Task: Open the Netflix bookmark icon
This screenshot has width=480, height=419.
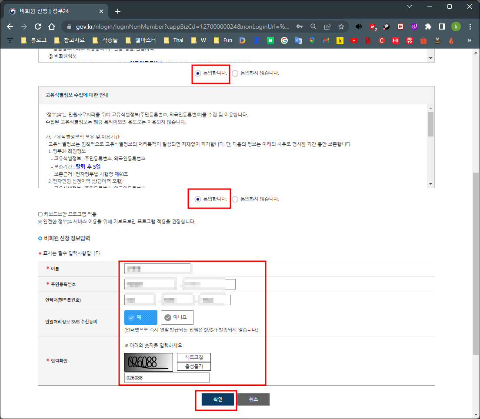Action: click(x=368, y=40)
